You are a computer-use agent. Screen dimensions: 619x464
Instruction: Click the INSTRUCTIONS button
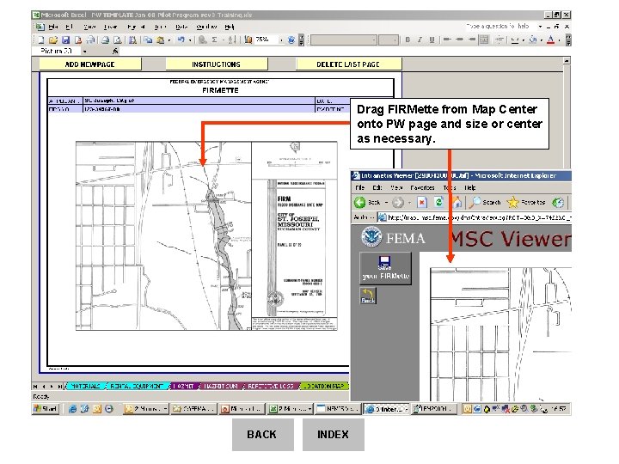pos(217,64)
